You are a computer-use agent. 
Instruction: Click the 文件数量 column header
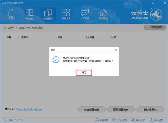[90, 38]
